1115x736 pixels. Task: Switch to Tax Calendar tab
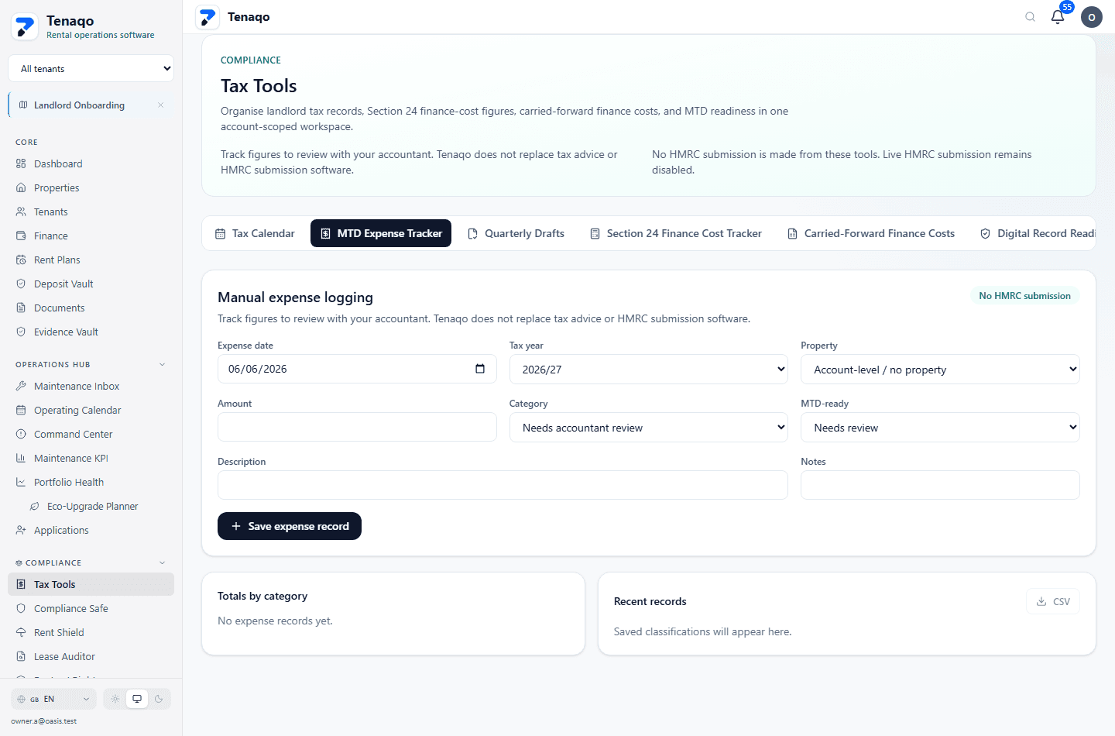(255, 233)
